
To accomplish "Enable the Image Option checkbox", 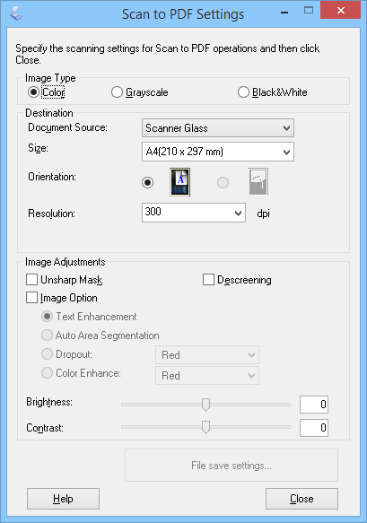I will click(62, 298).
